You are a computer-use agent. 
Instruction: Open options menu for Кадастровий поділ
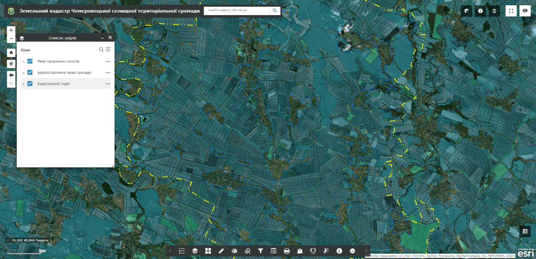(108, 84)
